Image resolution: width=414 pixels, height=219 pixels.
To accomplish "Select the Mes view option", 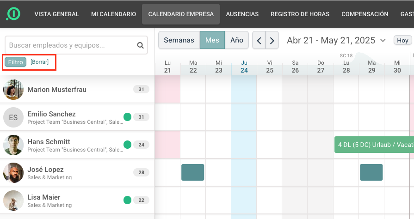I will [x=212, y=40].
